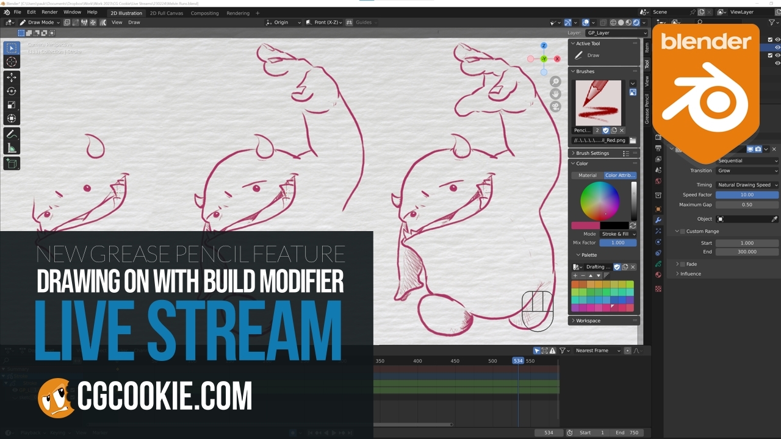Open the Render menu
The height and width of the screenshot is (439, 781).
pyautogui.click(x=49, y=12)
